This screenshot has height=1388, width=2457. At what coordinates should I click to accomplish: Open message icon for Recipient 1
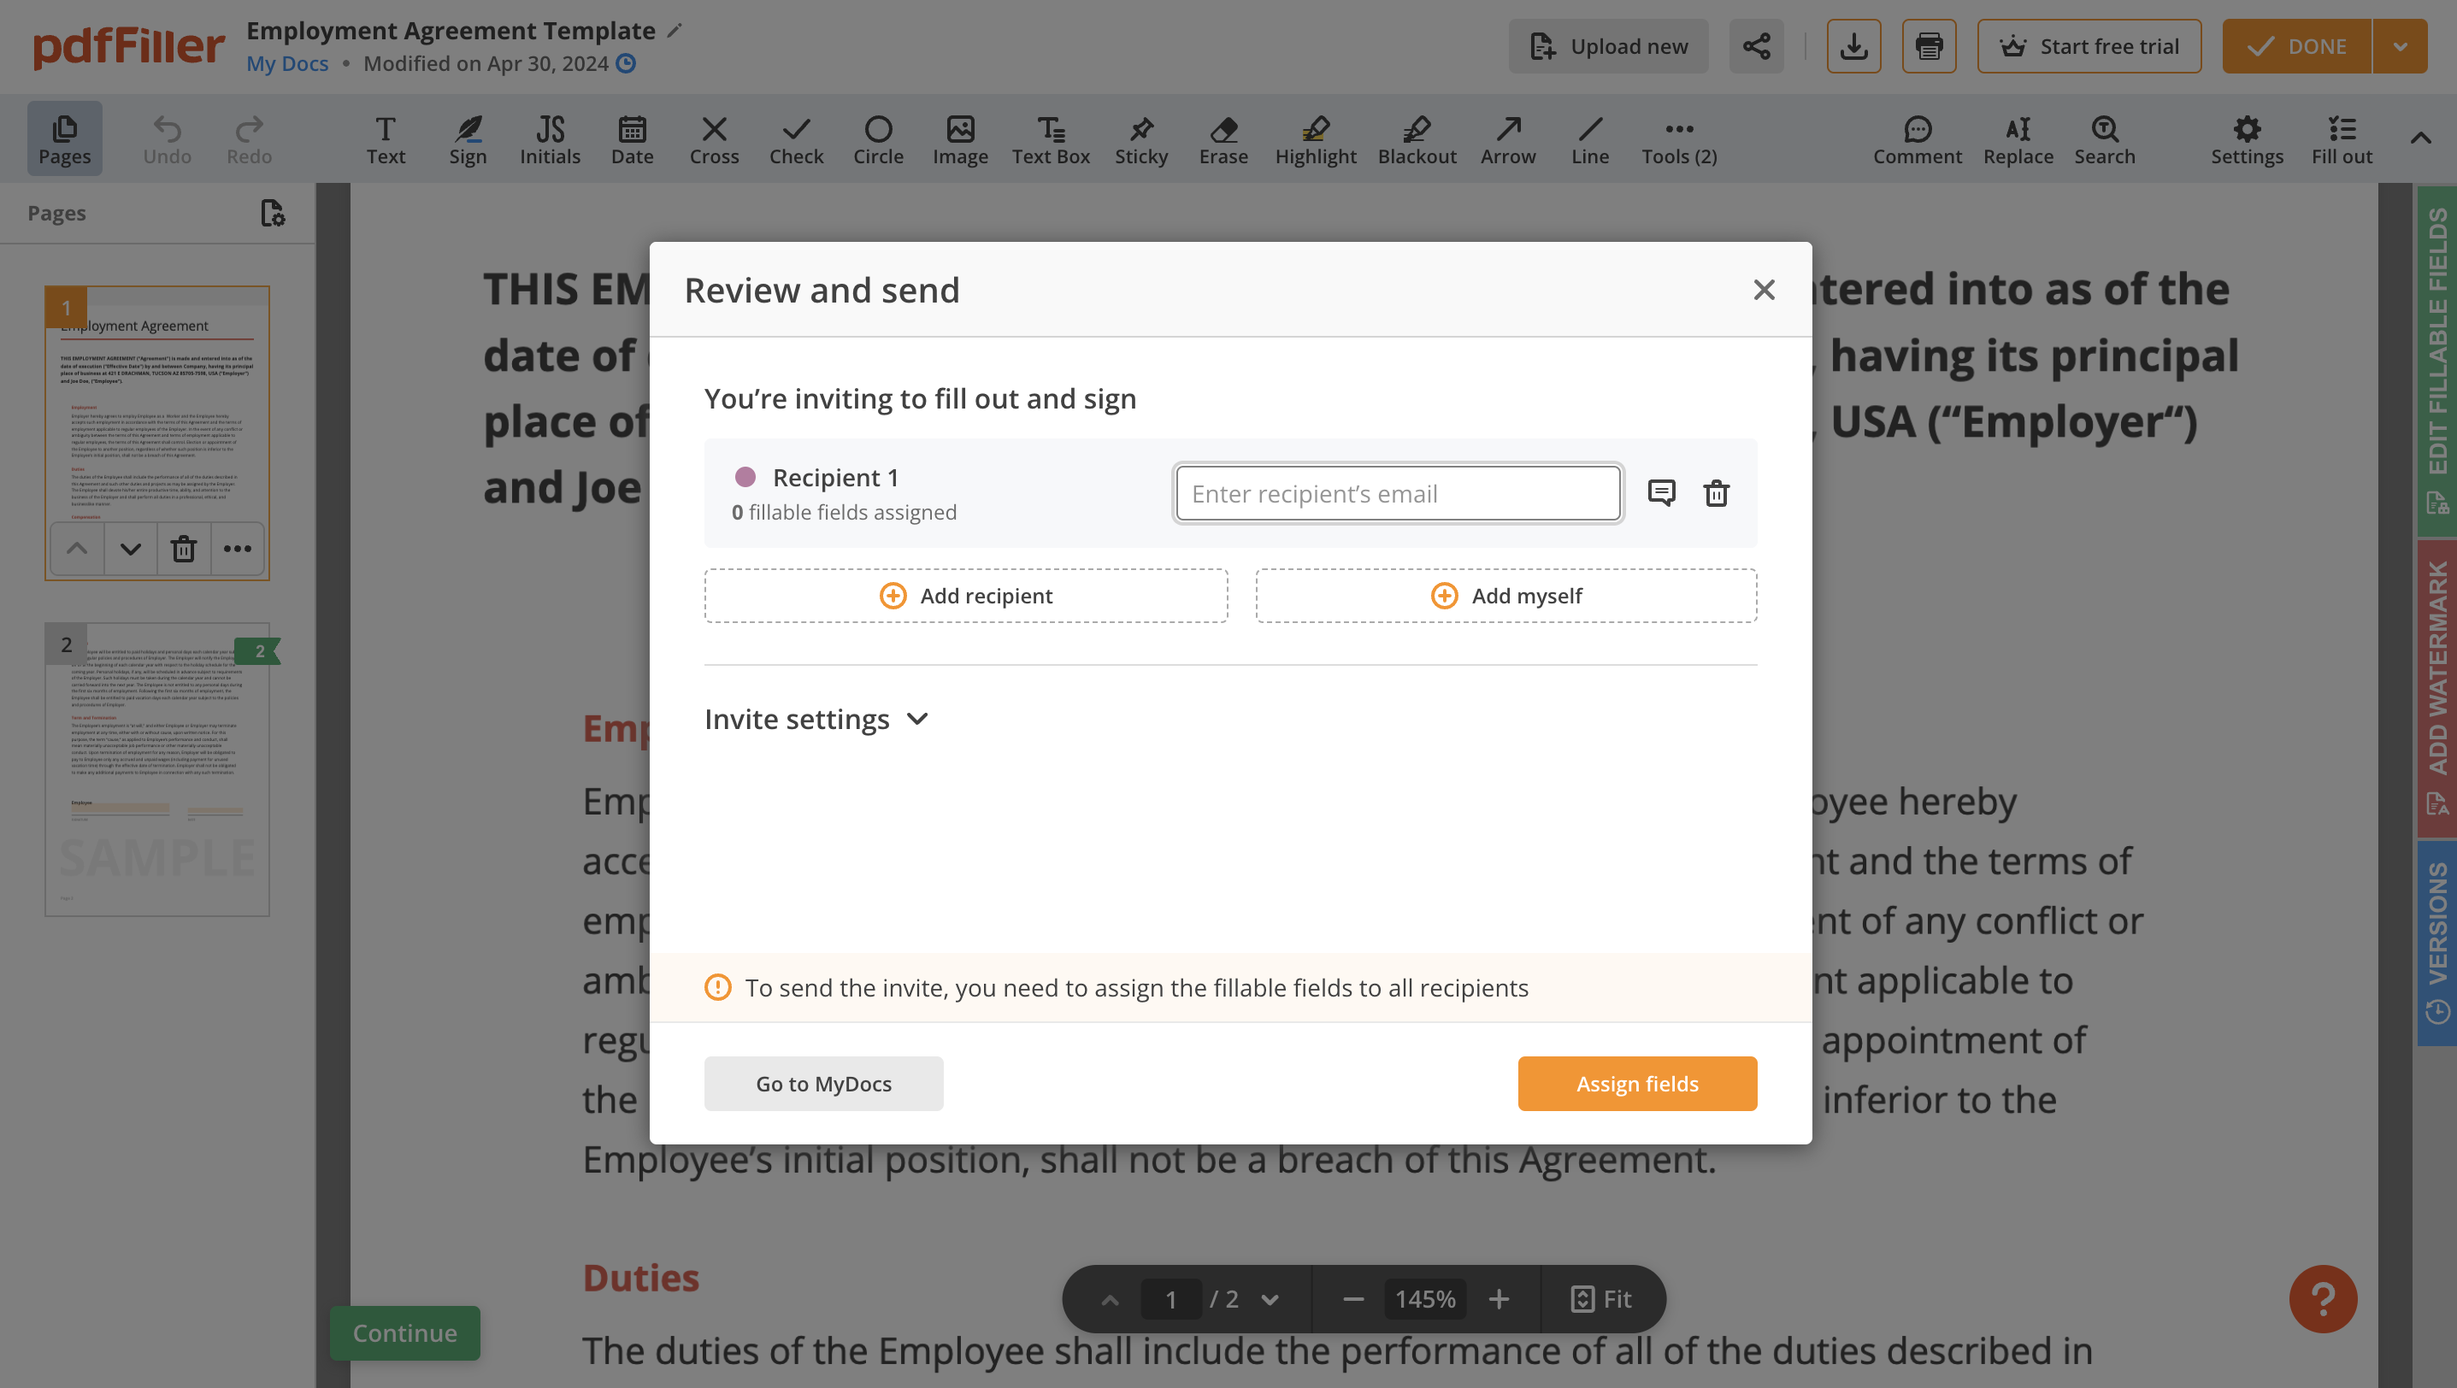[1662, 493]
